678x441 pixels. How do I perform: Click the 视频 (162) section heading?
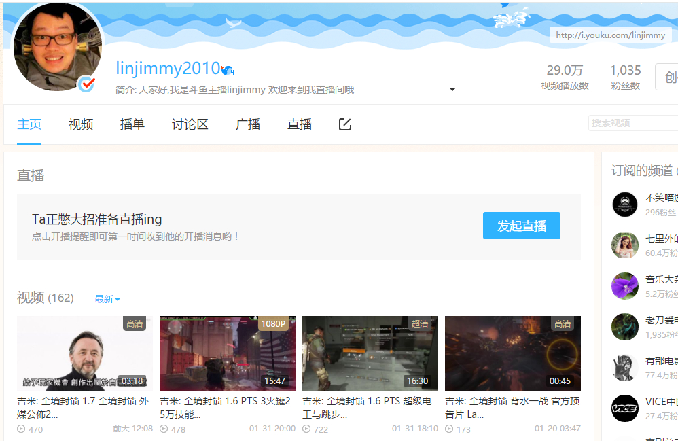tap(46, 298)
